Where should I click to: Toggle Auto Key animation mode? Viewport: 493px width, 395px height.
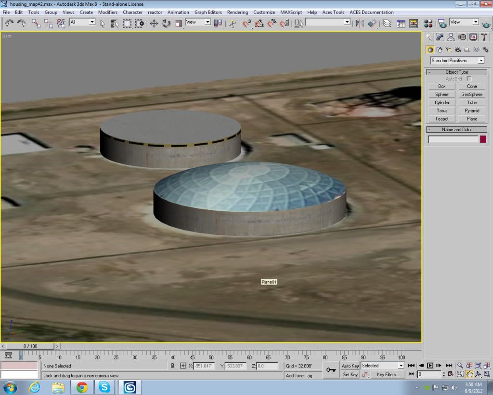pyautogui.click(x=350, y=366)
